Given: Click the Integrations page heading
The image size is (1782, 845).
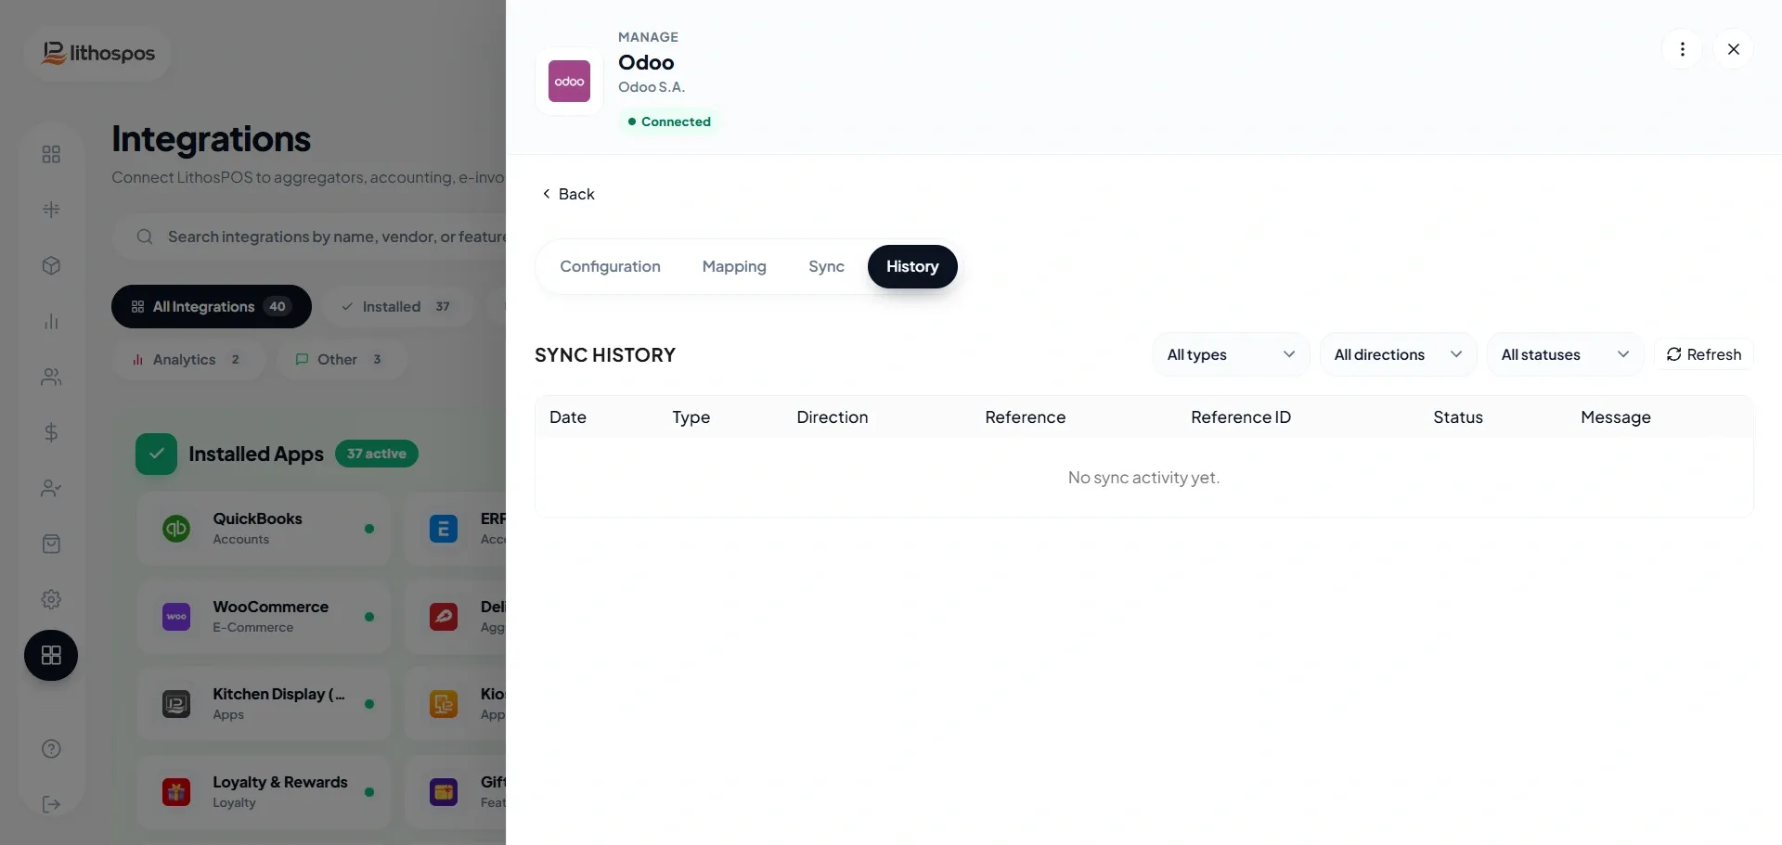Looking at the screenshot, I should [x=212, y=139].
